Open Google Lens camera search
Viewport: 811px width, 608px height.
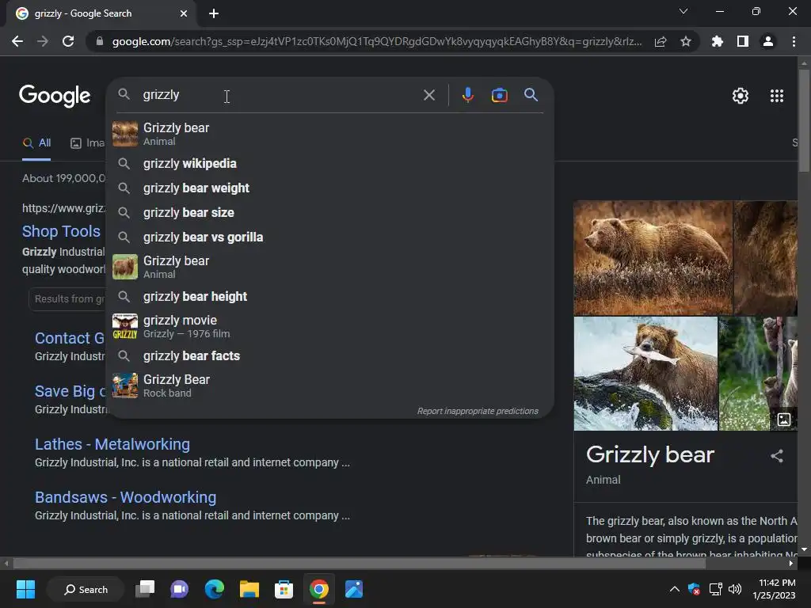tap(499, 95)
